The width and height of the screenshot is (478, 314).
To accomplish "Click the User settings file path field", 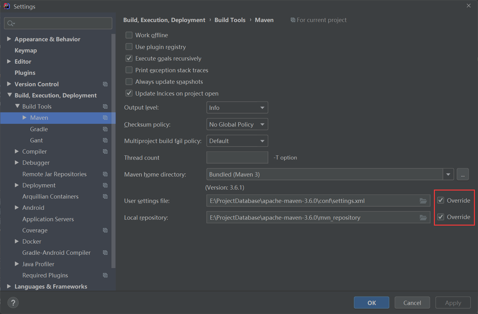I will click(318, 201).
